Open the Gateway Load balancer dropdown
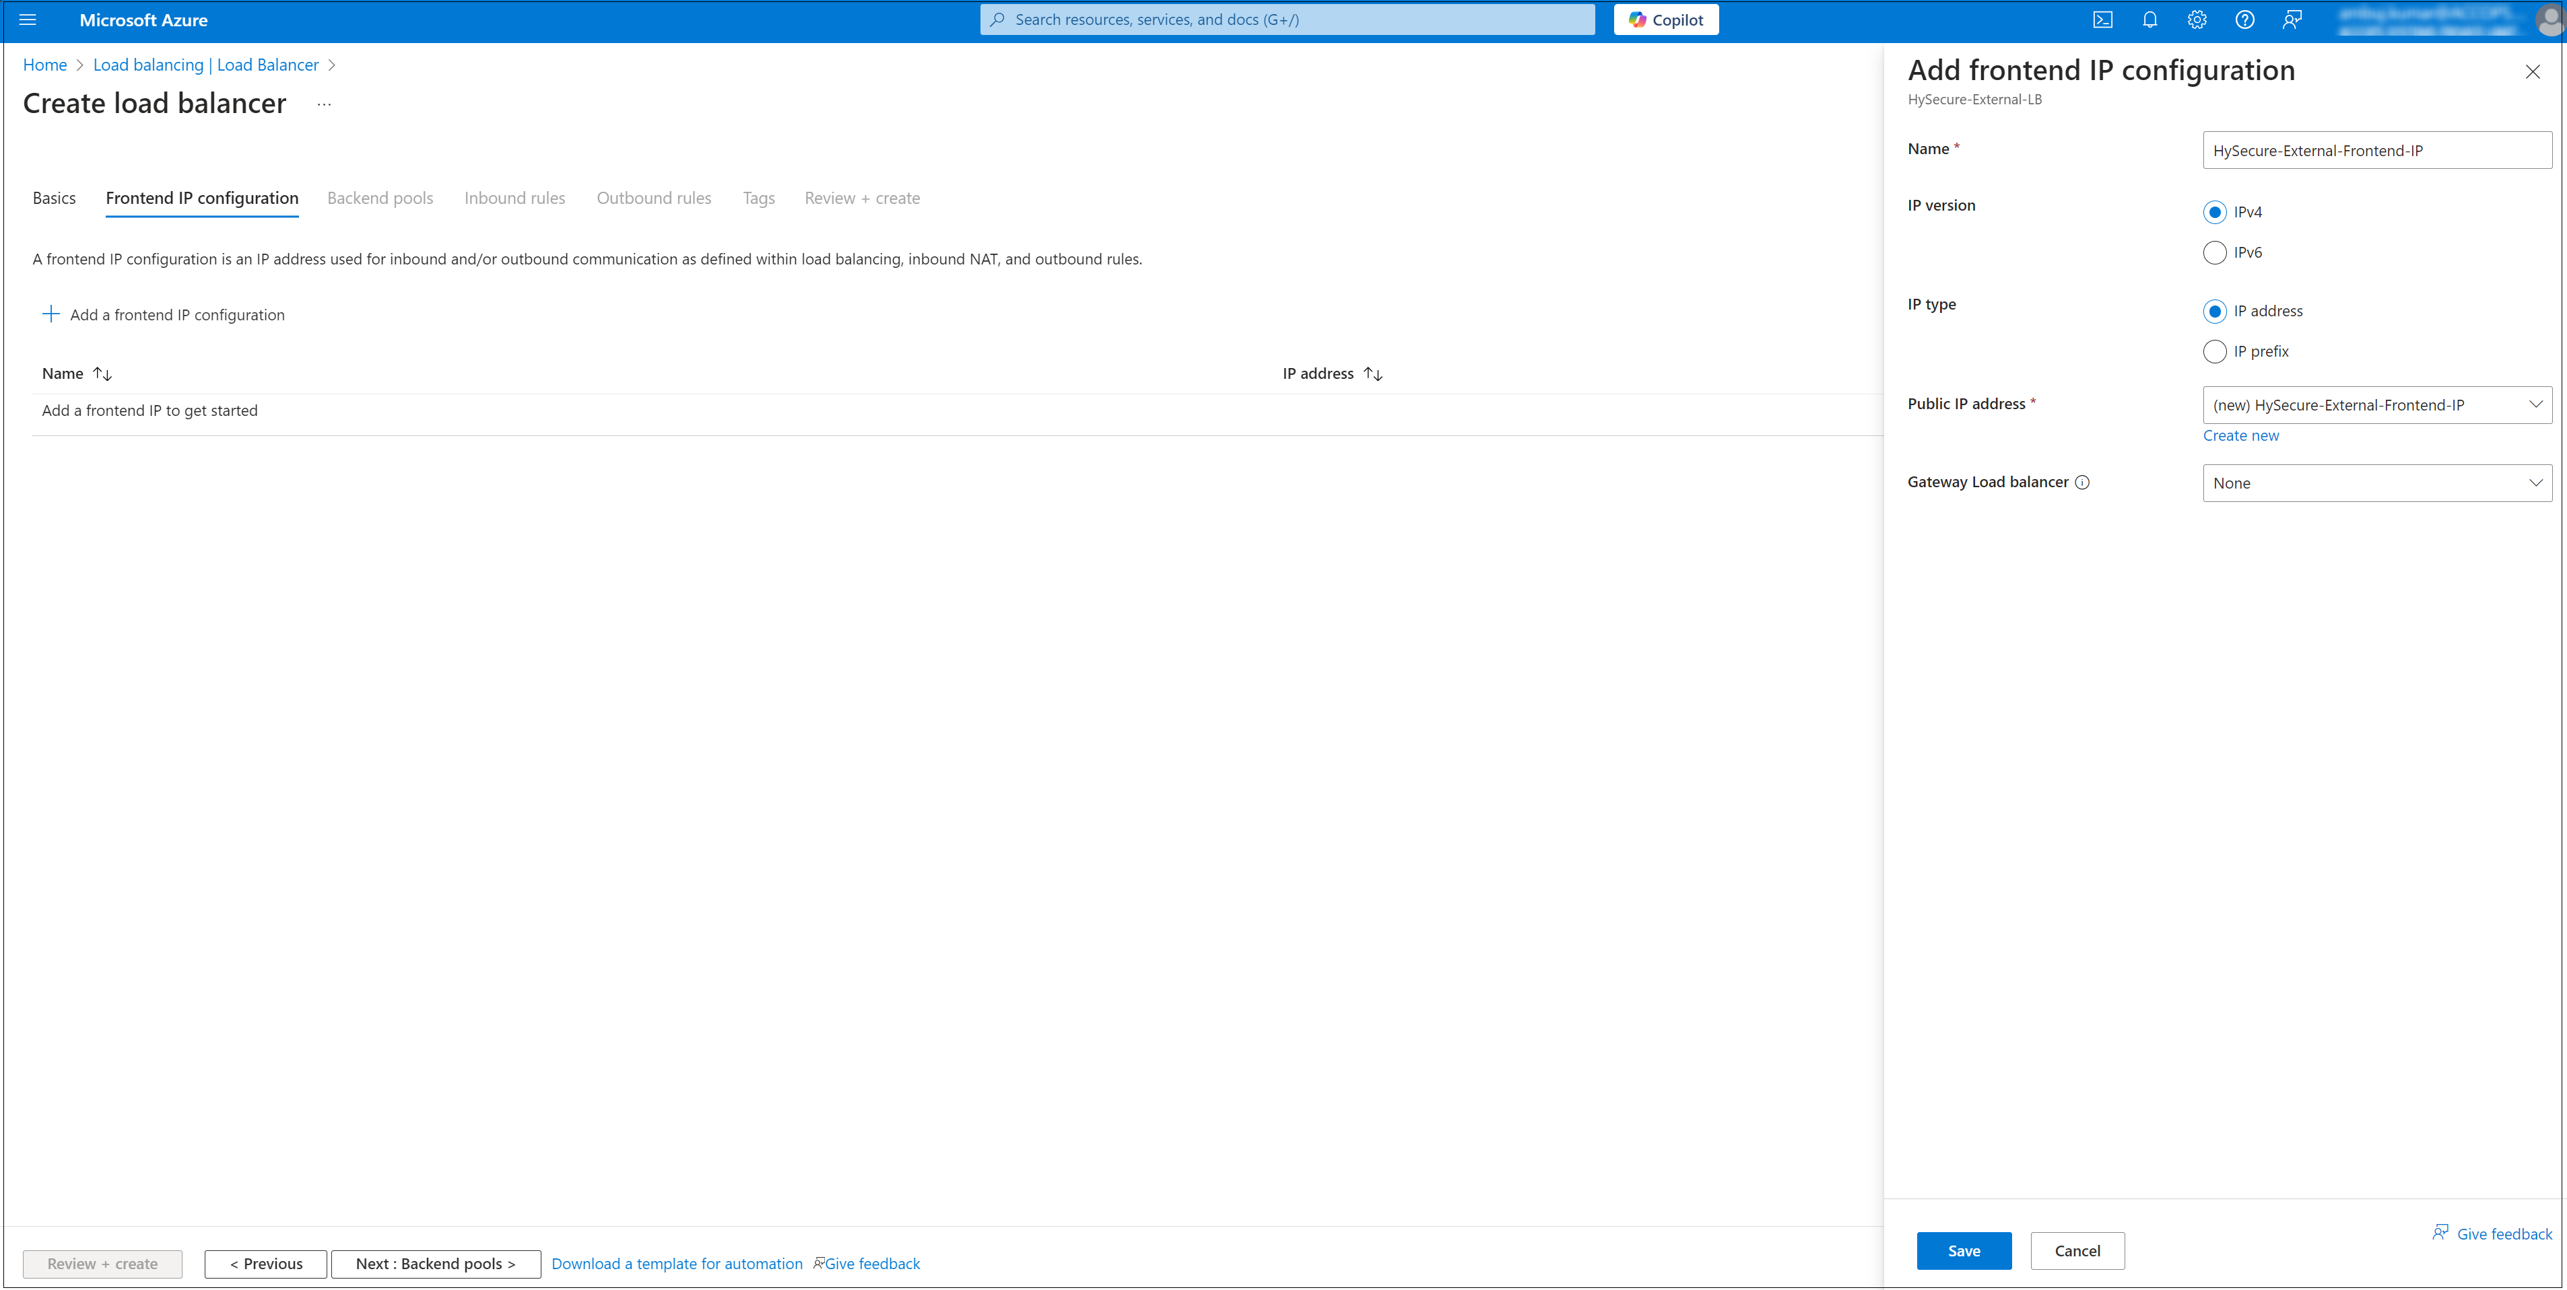 tap(2376, 483)
